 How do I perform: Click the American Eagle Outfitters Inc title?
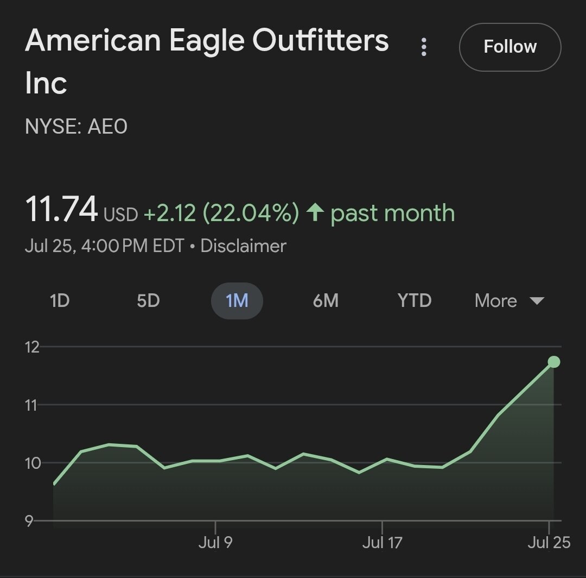click(x=207, y=61)
